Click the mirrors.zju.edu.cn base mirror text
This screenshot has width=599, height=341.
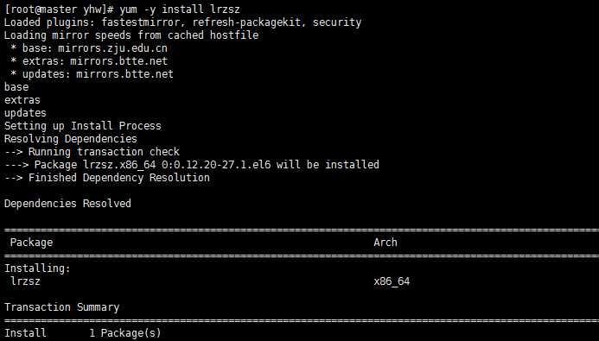coord(112,48)
